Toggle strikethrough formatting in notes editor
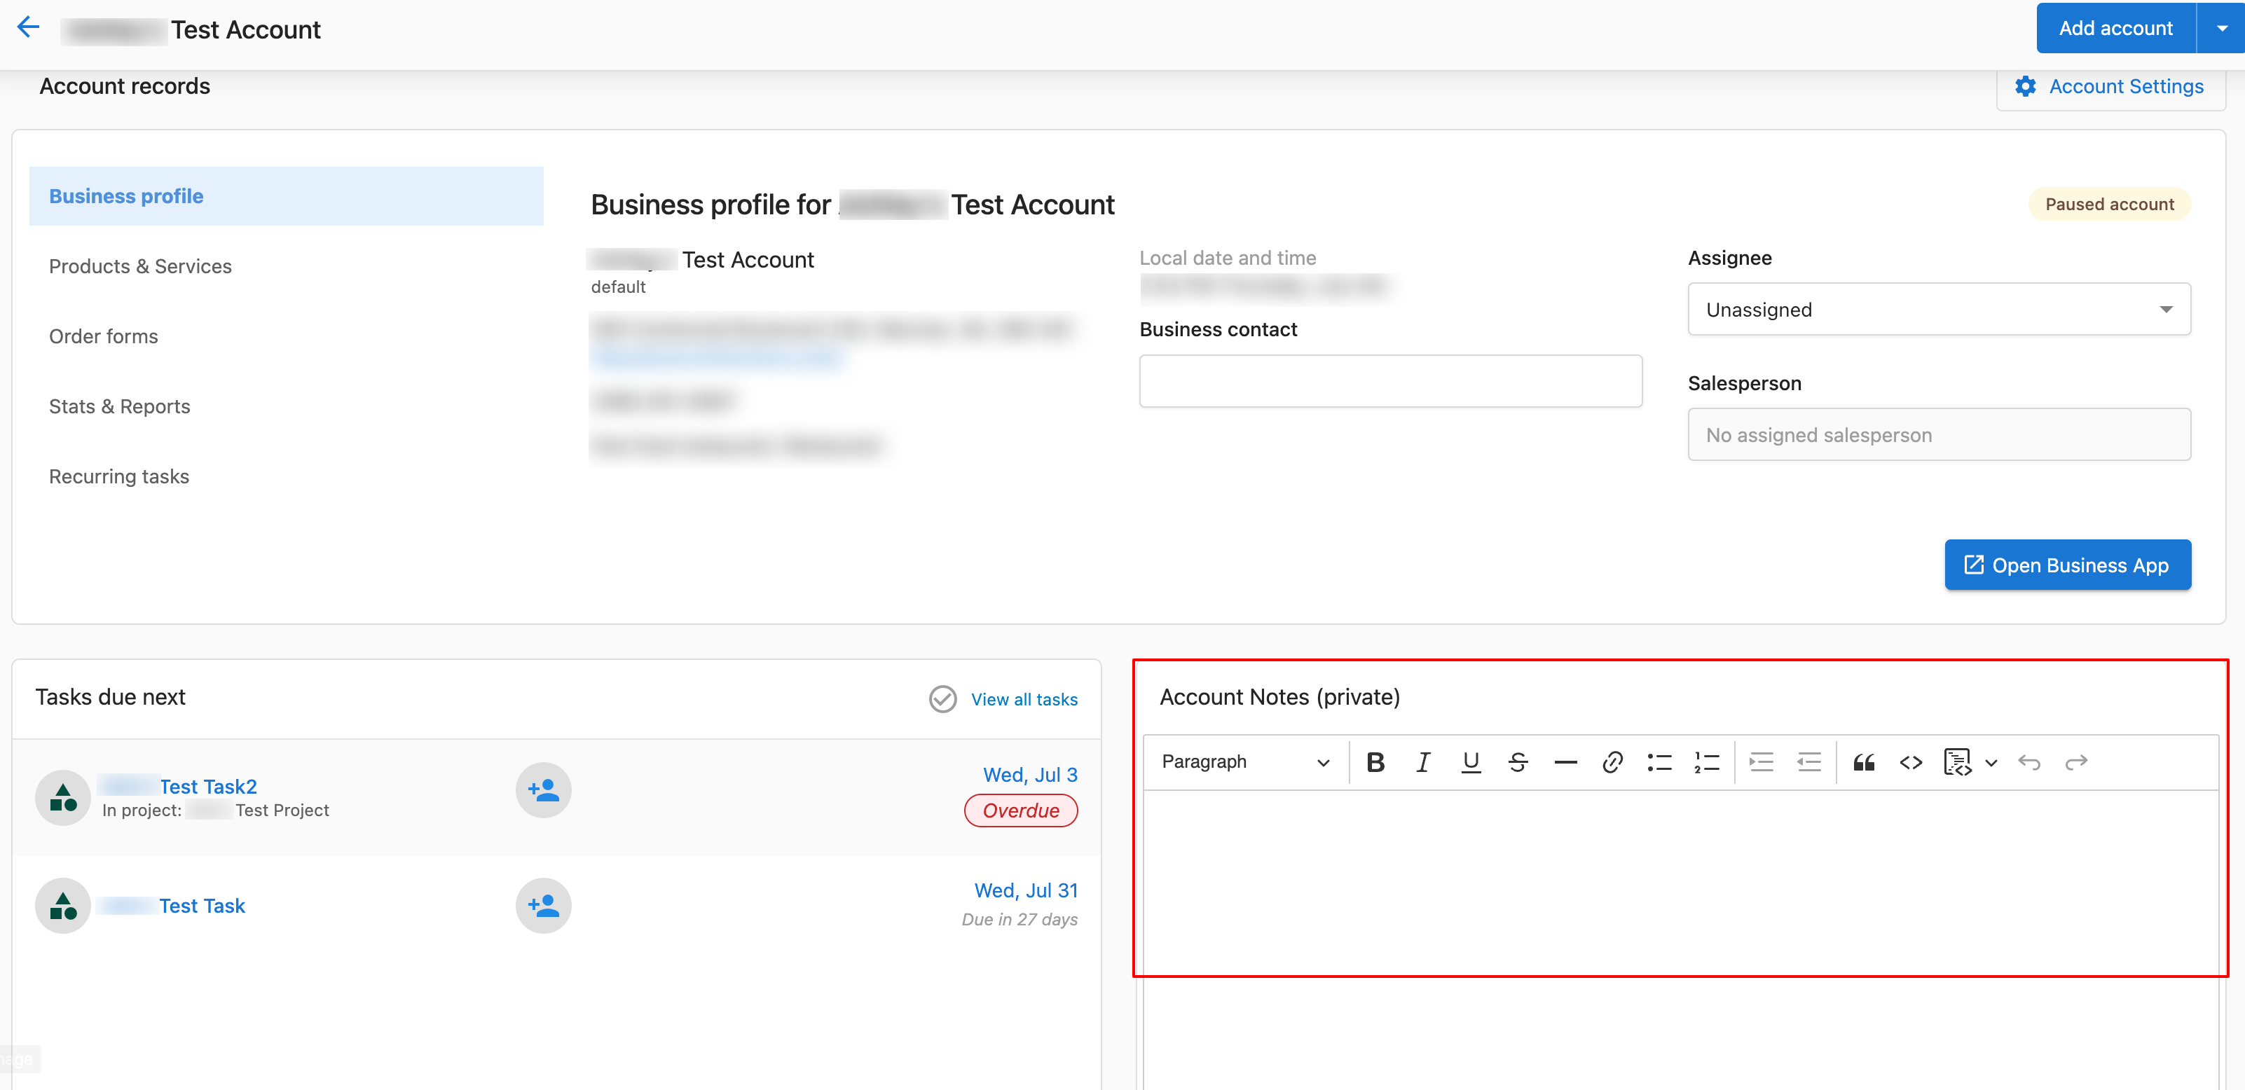 click(1518, 762)
